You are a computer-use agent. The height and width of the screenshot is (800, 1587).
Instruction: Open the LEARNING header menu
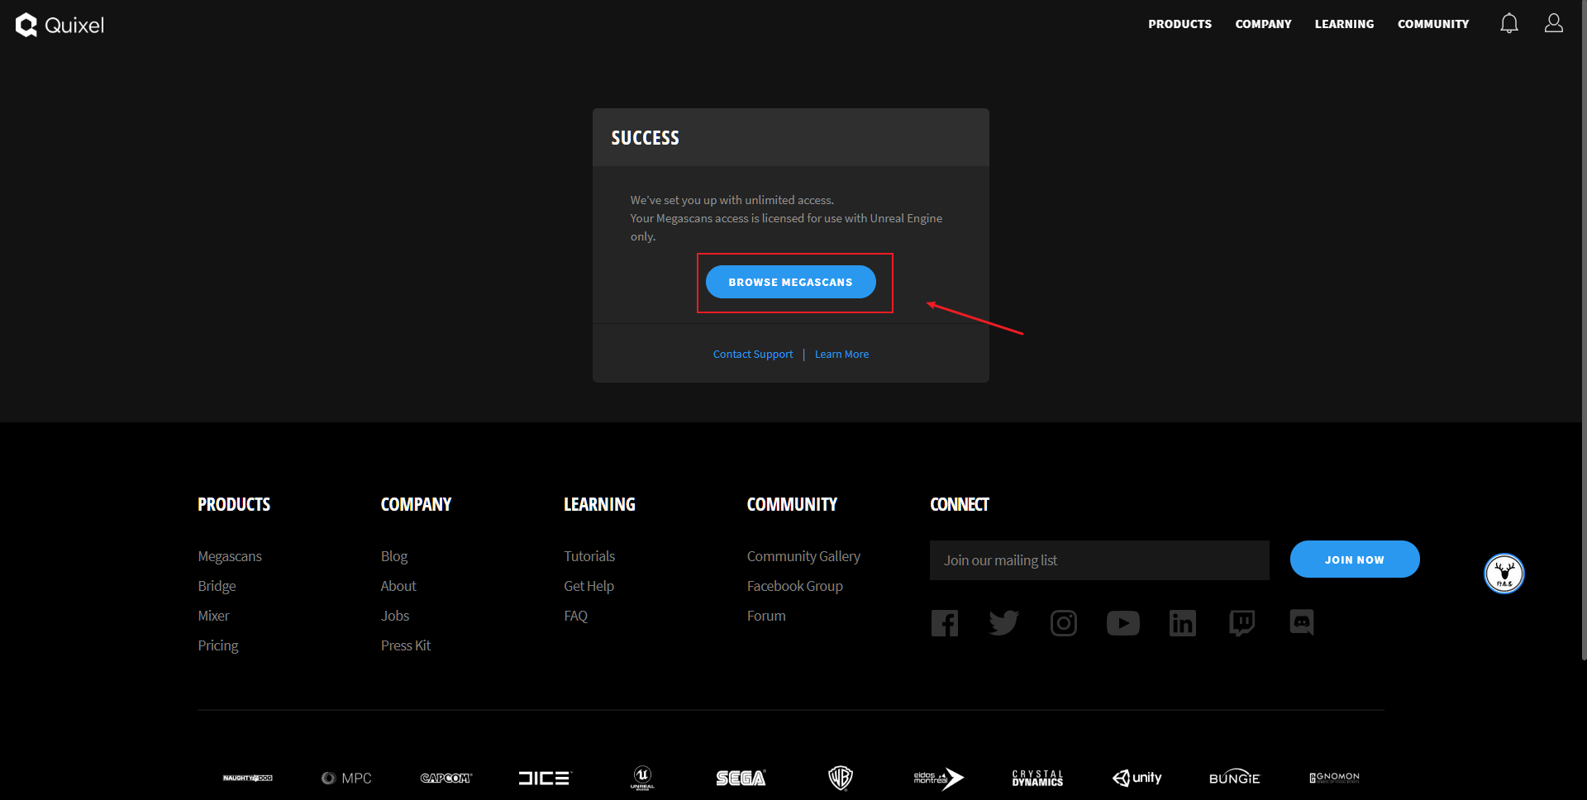[1344, 24]
